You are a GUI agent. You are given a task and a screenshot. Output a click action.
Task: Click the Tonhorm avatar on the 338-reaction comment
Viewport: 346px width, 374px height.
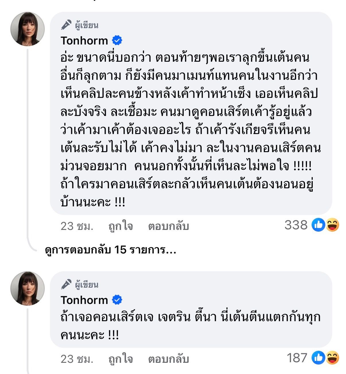[28, 29]
